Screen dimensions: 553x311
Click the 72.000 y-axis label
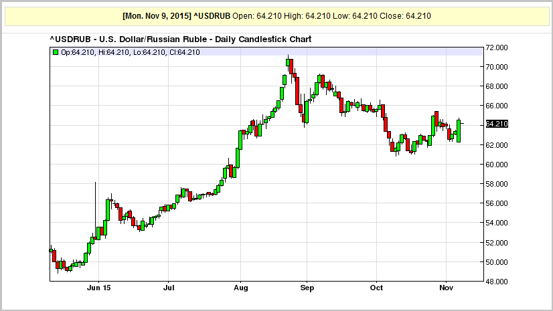[497, 47]
